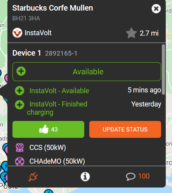Open the info tab at bottom
Viewport: 172px width, 193px height.
(85, 177)
